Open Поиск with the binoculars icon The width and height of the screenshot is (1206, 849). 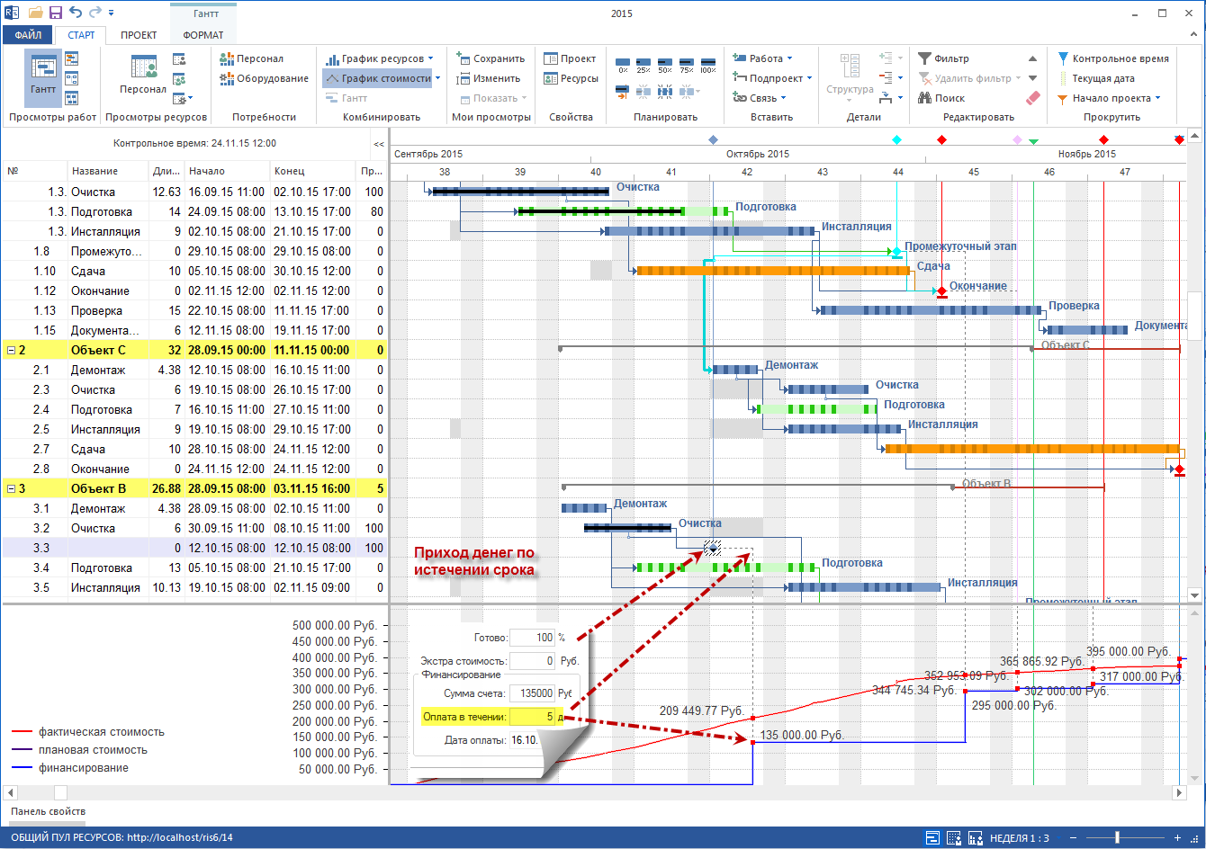click(941, 98)
